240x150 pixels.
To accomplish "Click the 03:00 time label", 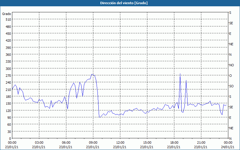I will (x=39, y=143).
